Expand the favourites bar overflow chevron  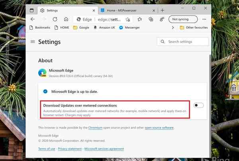(173, 27)
